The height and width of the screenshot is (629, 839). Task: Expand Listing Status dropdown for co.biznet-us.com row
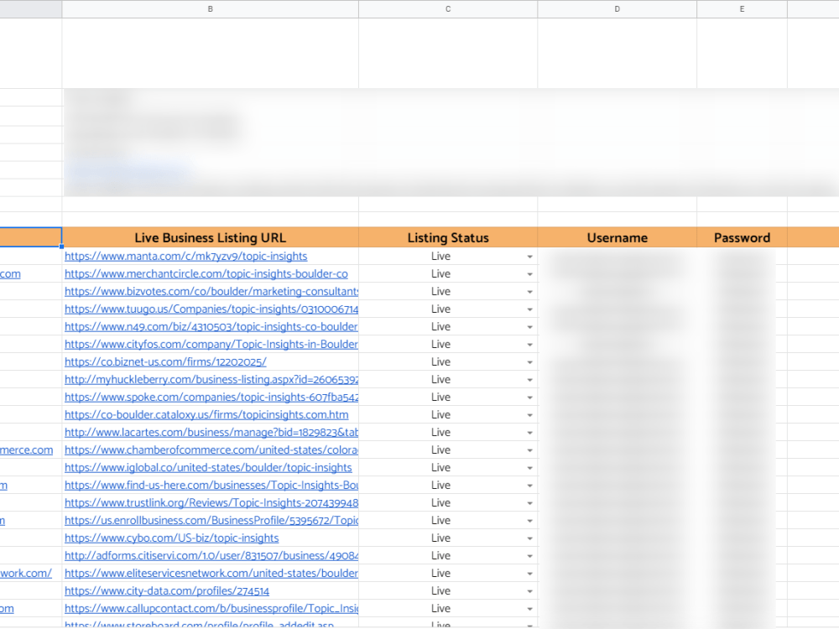pos(529,362)
